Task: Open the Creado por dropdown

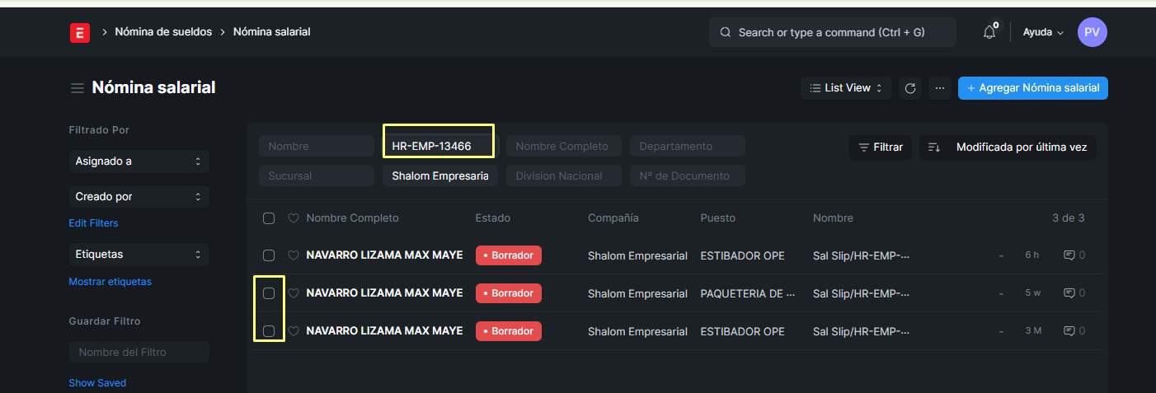Action: coord(139,197)
